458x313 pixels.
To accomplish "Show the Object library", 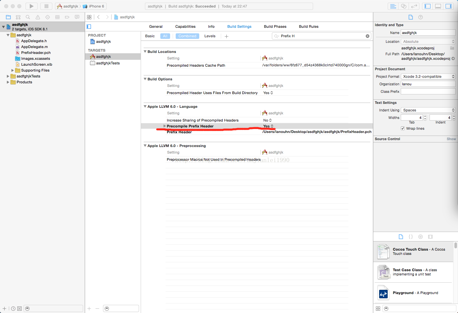I will pyautogui.click(x=421, y=237).
